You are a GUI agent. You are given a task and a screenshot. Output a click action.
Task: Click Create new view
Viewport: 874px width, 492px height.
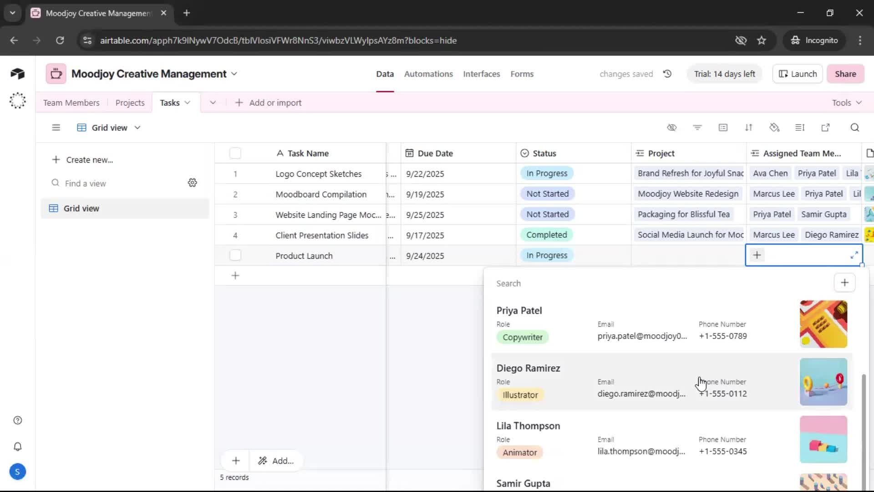point(83,160)
